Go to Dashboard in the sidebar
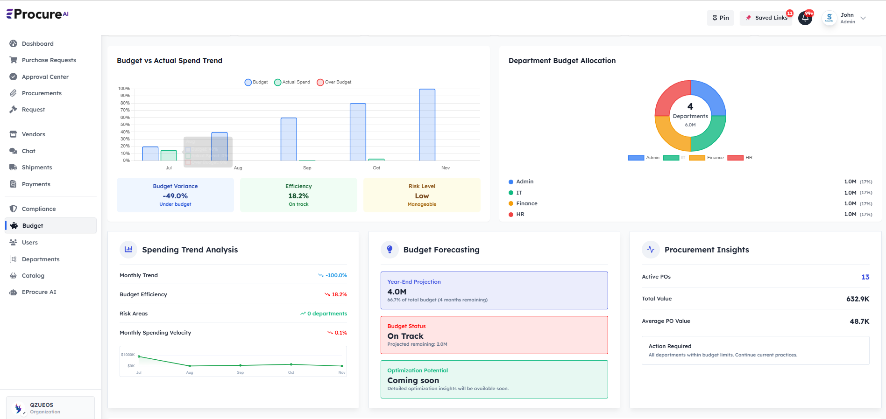 pyautogui.click(x=37, y=44)
